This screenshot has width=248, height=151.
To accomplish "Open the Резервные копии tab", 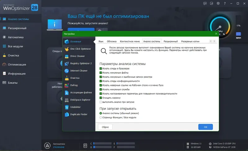I will [190, 42].
